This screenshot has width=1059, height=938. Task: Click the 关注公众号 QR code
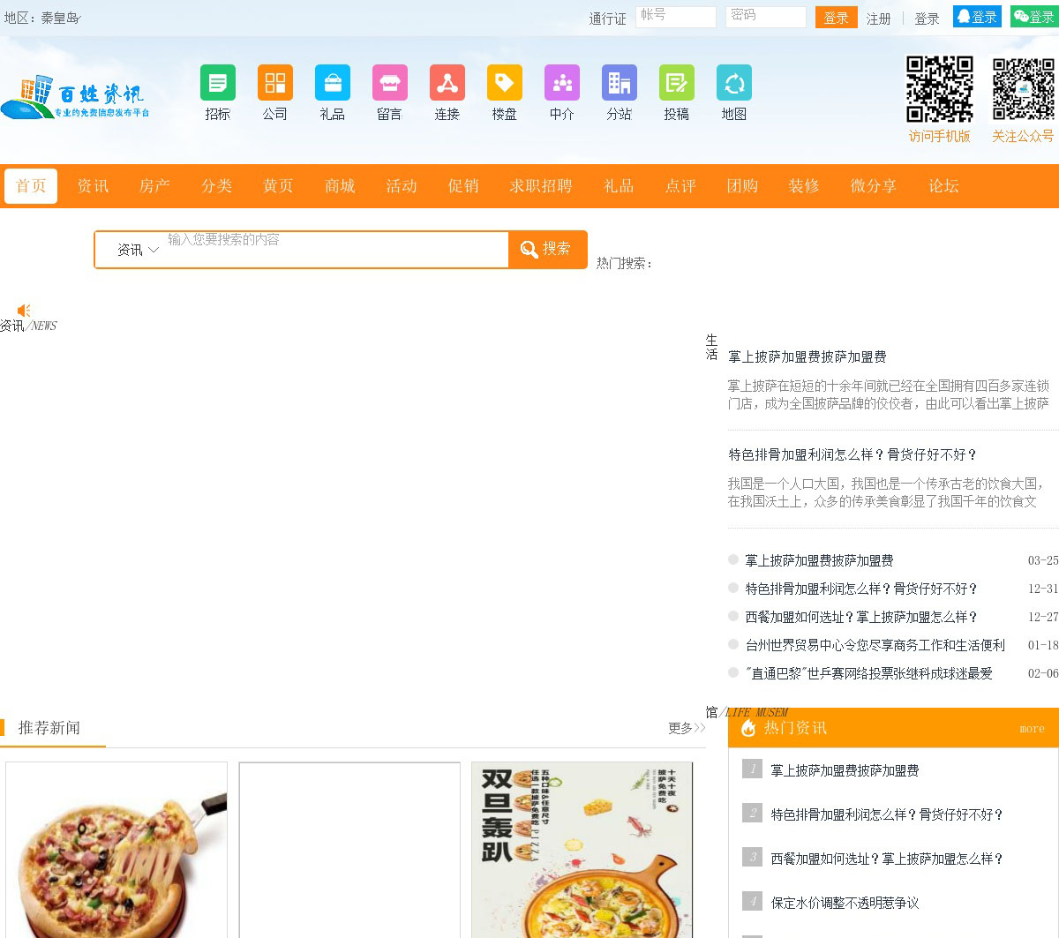[x=1023, y=89]
